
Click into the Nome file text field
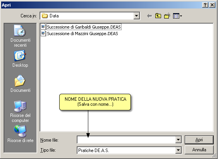[x=126, y=140]
